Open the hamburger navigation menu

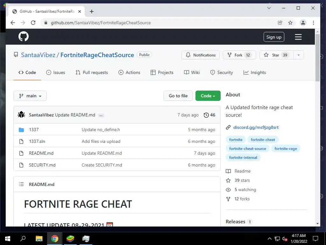click(298, 37)
